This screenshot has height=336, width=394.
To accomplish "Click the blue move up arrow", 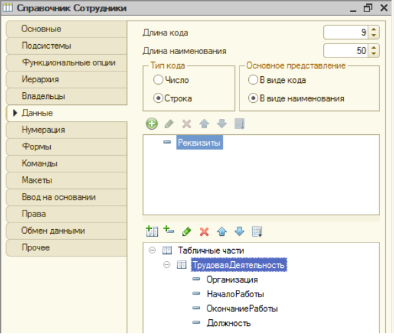I will click(x=222, y=231).
